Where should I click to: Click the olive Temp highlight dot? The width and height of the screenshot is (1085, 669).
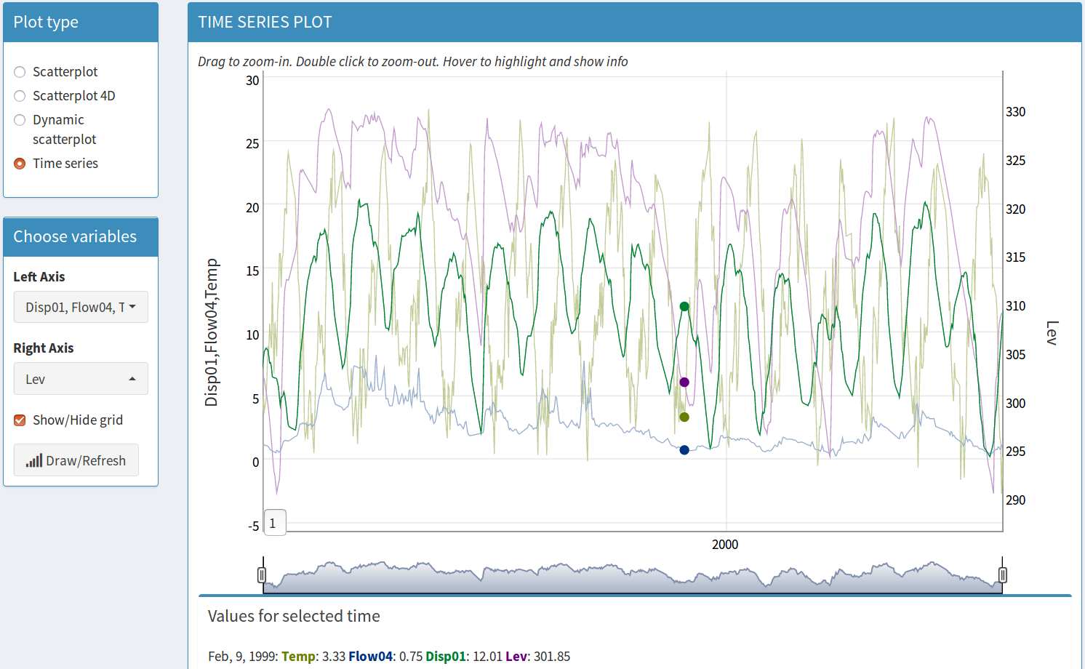point(684,417)
